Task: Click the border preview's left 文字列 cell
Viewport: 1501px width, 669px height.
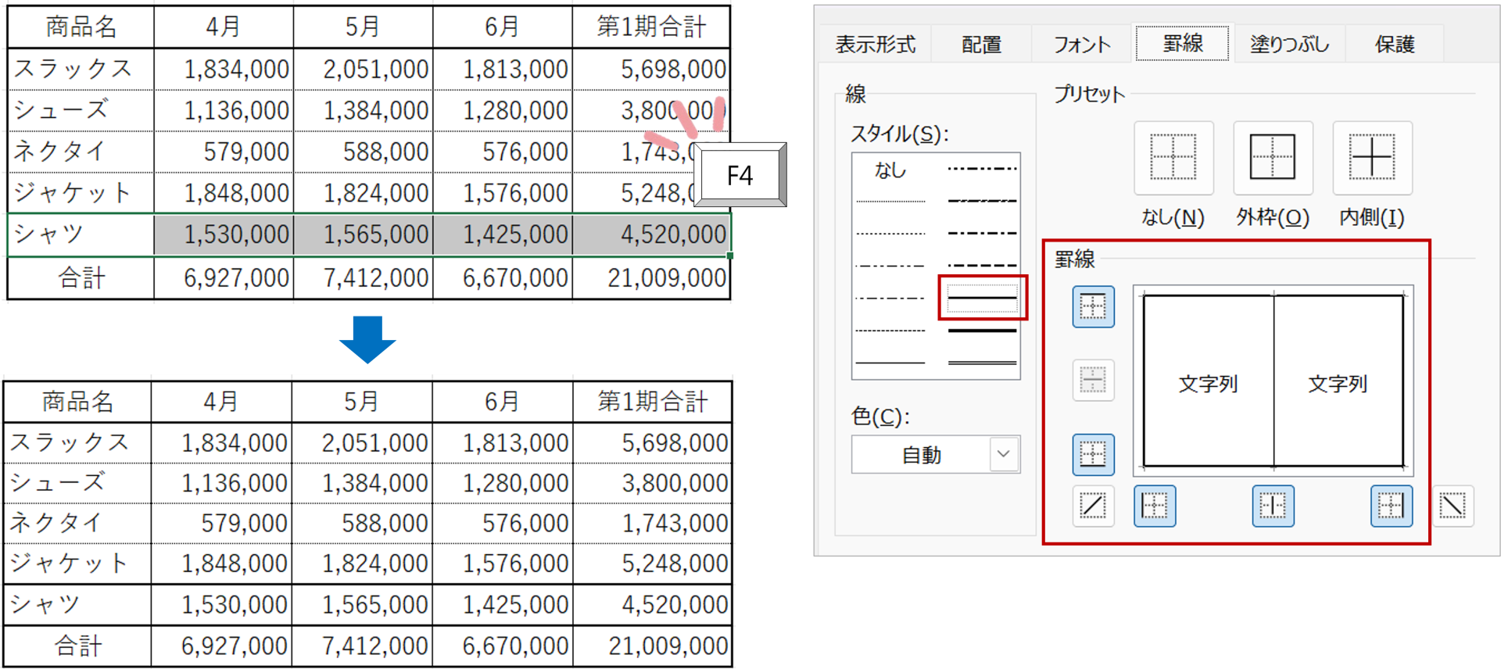Action: [1208, 383]
